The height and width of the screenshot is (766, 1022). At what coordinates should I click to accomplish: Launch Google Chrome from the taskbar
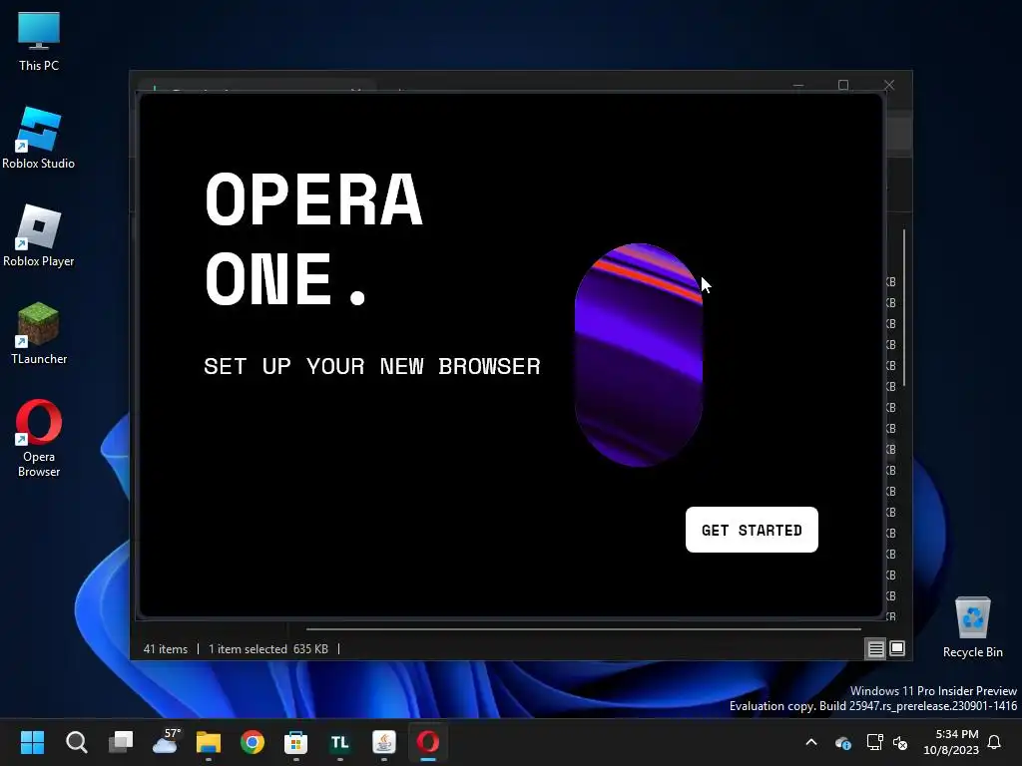coord(253,742)
